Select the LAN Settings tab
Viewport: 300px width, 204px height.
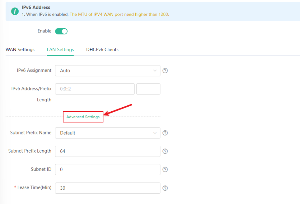coord(60,50)
